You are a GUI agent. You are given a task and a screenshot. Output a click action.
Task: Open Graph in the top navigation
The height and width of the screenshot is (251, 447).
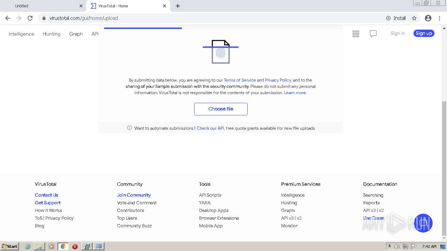pos(76,34)
